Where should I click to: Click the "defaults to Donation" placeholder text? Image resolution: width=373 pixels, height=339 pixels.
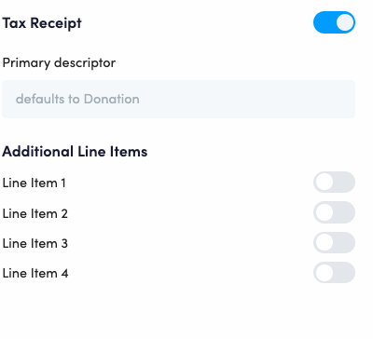[77, 100]
